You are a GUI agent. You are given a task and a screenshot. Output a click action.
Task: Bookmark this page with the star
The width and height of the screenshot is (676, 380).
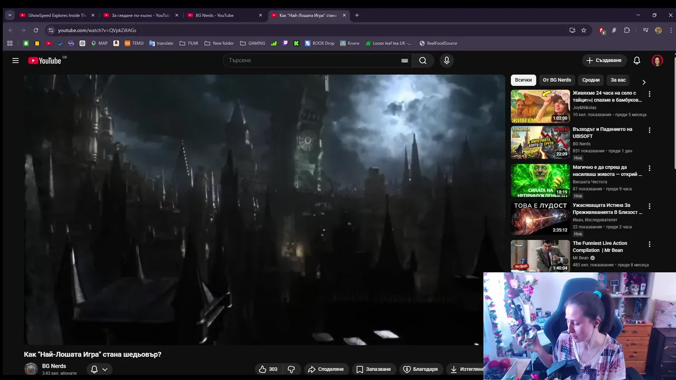(584, 30)
